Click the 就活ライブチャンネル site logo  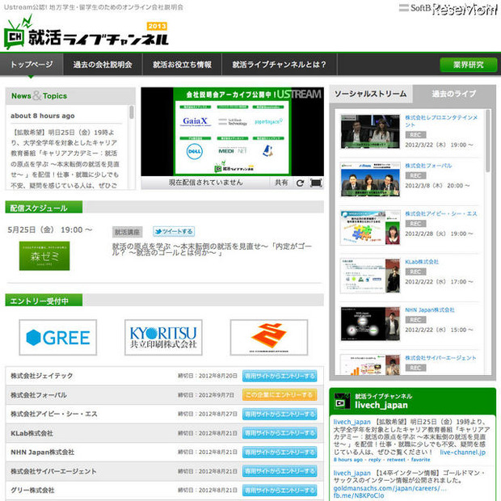pos(86,32)
